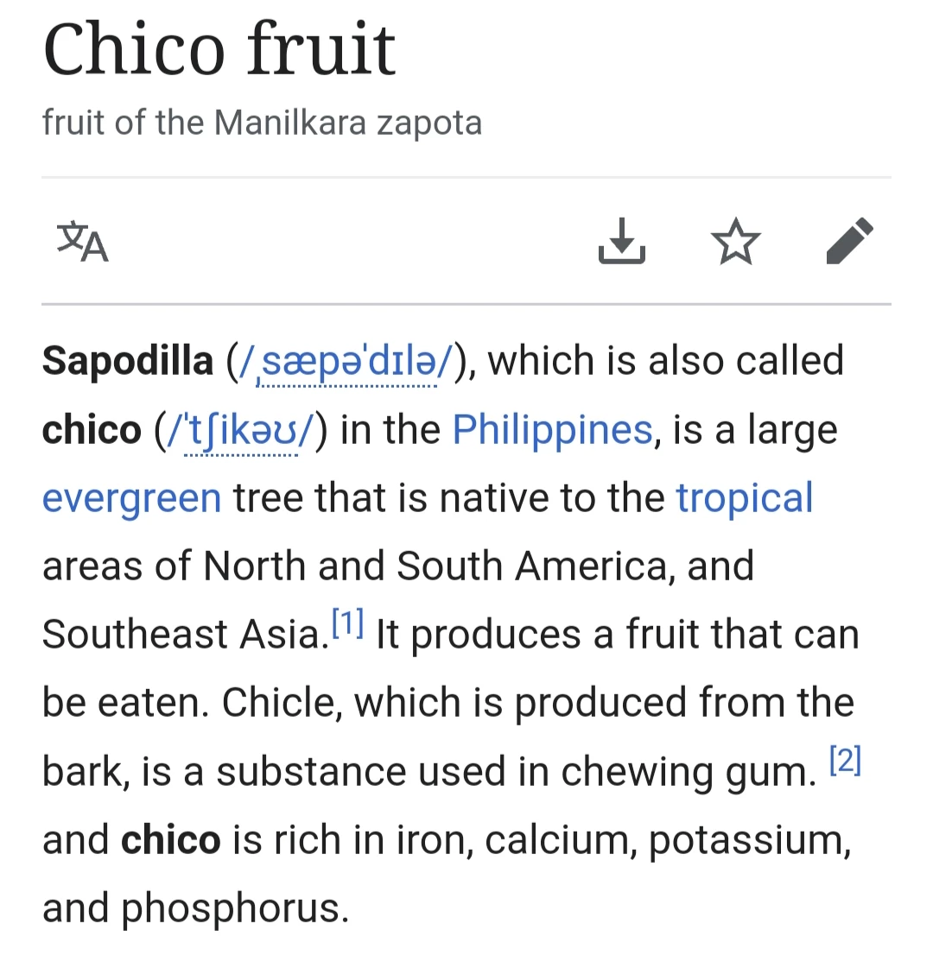The height and width of the screenshot is (968, 933).
Task: Follow the Philippines link
Action: pos(553,430)
